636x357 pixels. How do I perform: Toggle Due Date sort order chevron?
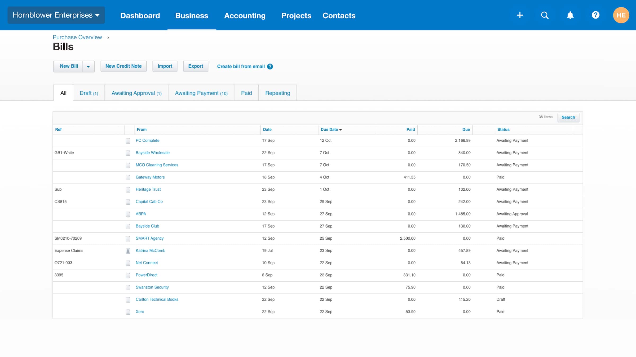(x=341, y=130)
